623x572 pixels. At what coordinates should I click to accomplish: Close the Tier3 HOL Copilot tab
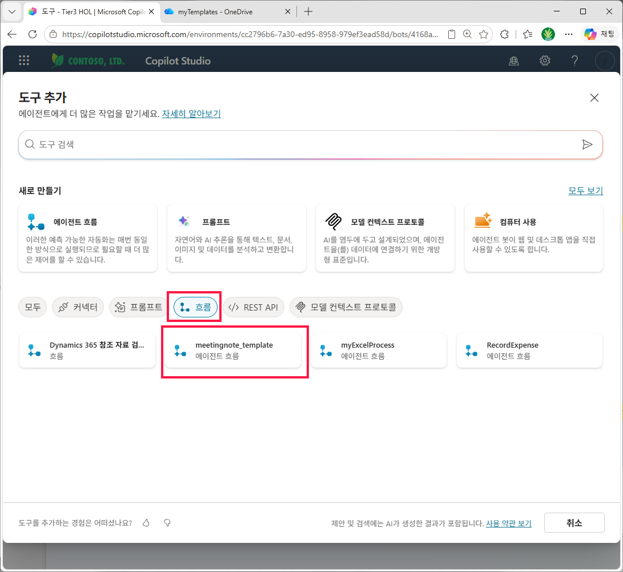point(151,12)
